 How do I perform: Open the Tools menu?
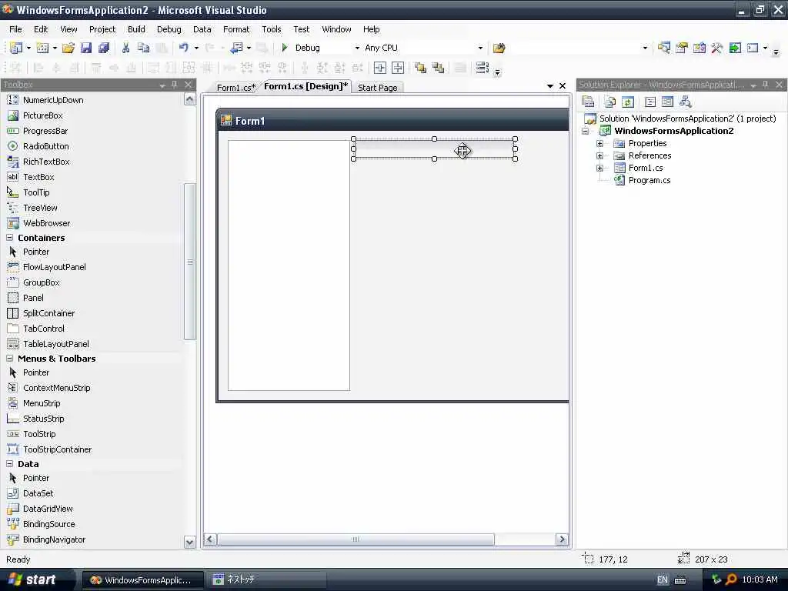(x=272, y=29)
